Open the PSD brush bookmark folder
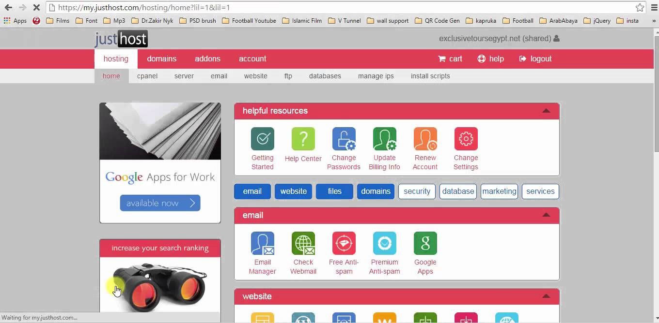The image size is (659, 323). 197,21
